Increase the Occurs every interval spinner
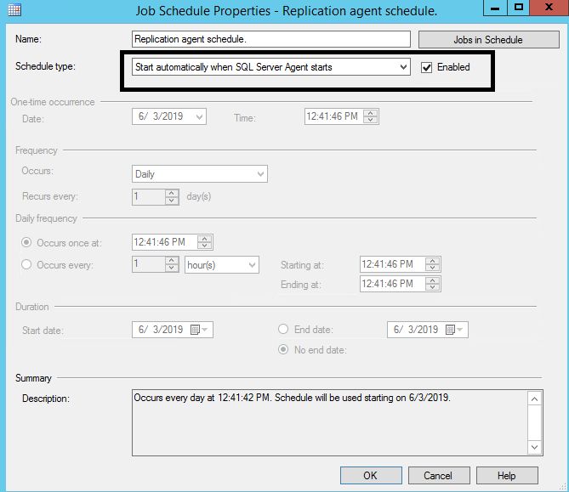The height and width of the screenshot is (492, 569). point(172,261)
